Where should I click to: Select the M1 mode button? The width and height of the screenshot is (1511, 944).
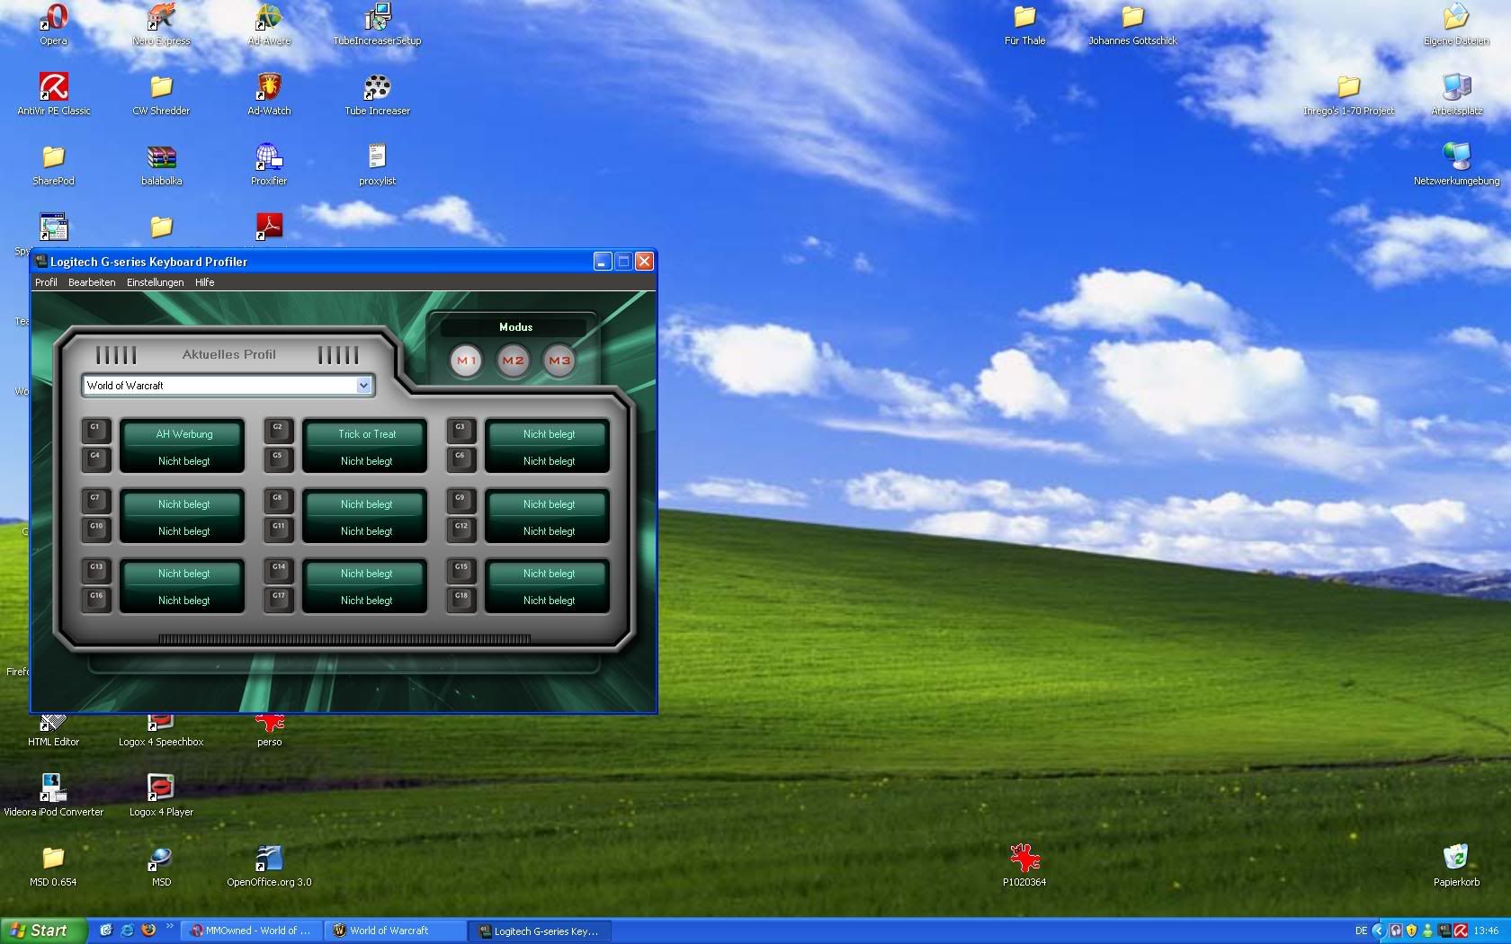pos(466,361)
